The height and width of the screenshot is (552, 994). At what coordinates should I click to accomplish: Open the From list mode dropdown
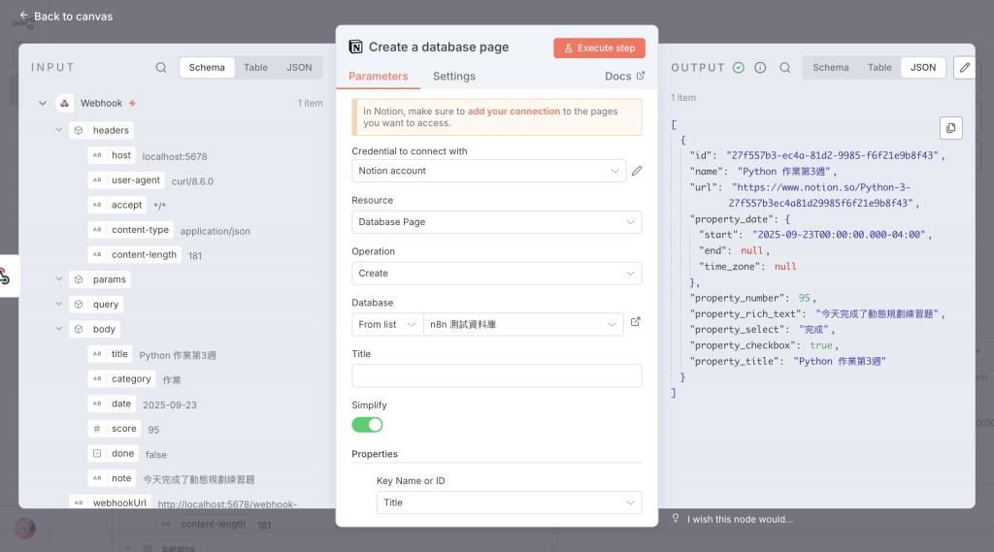pos(387,324)
